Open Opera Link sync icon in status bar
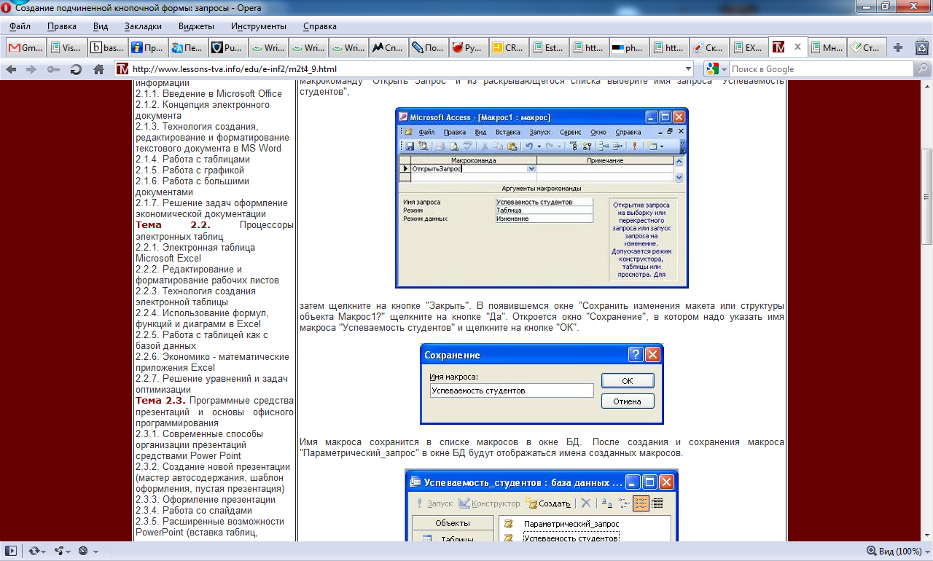 tap(34, 551)
